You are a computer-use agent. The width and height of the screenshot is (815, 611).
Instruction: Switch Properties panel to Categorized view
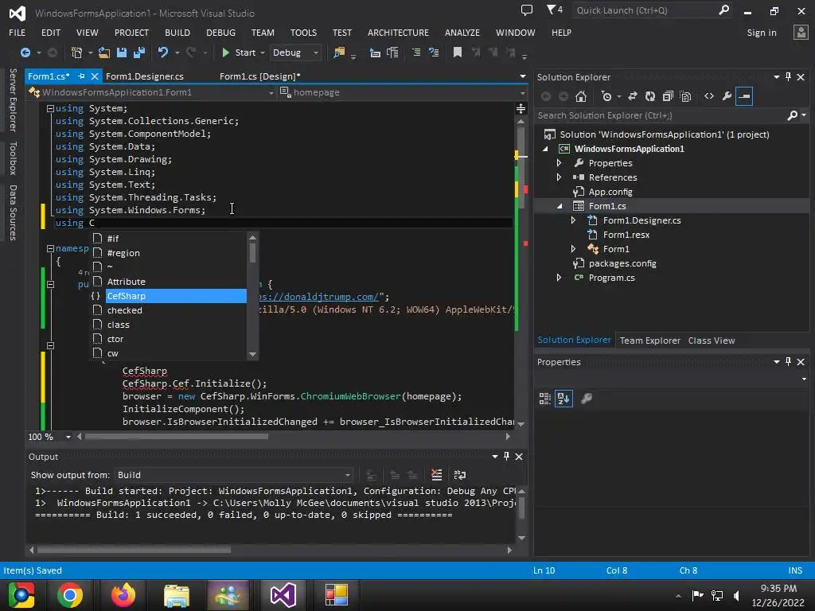click(x=544, y=399)
